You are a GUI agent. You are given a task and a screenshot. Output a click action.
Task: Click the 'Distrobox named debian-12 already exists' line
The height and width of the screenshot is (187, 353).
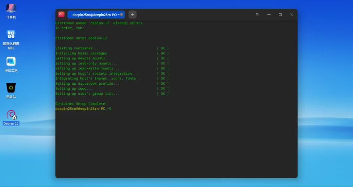pyautogui.click(x=100, y=23)
